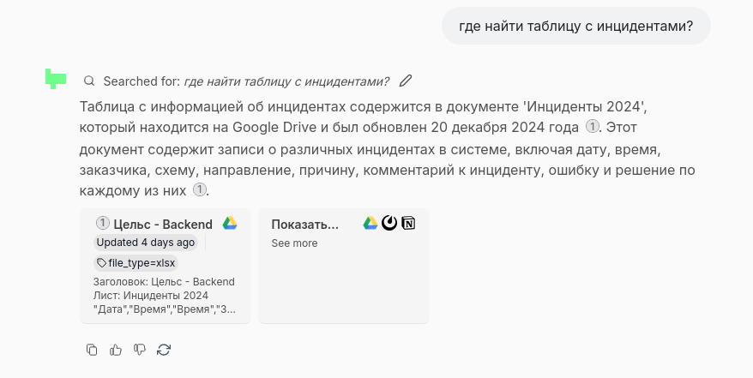Give the answer a thumbs up

116,350
